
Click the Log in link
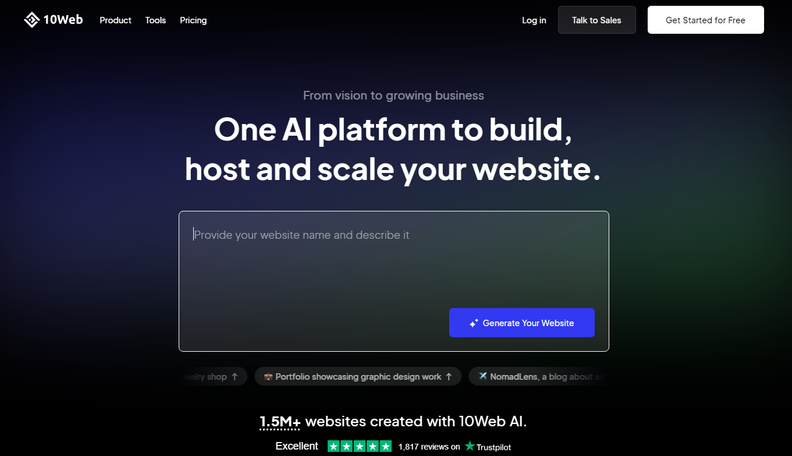click(534, 20)
